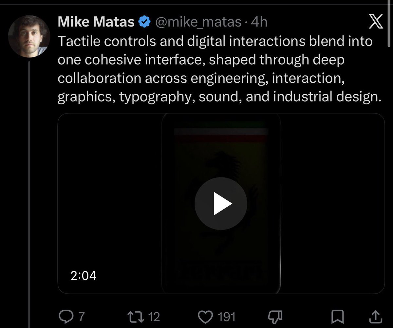Open the Mike Matas display name link
This screenshot has width=393, height=328.
[96, 22]
